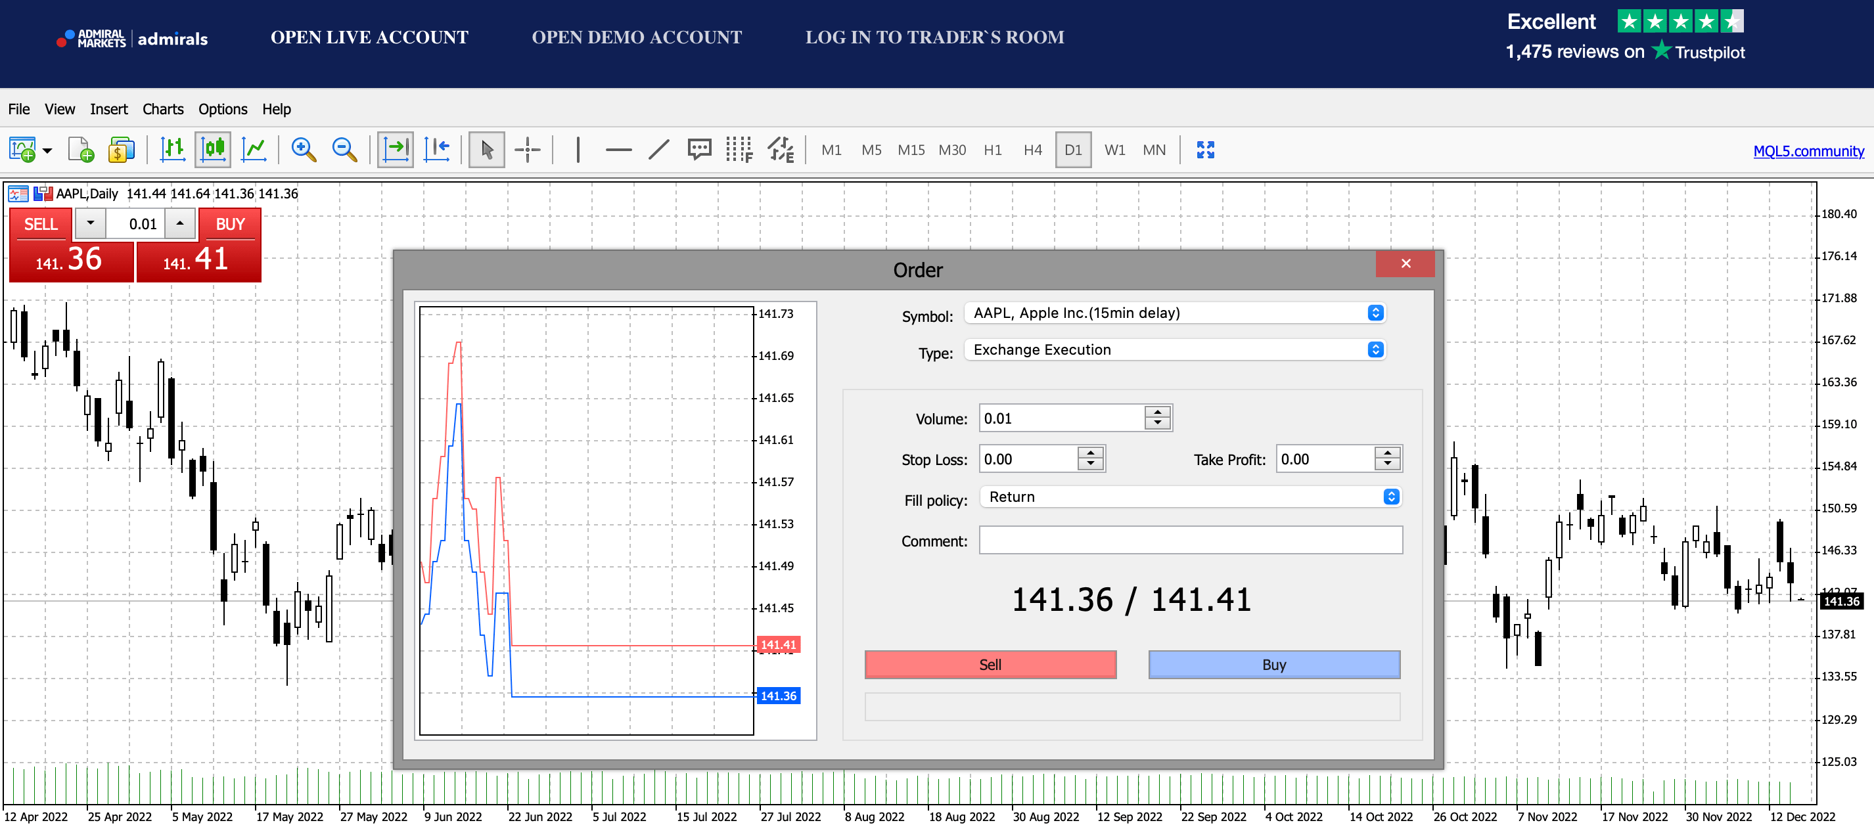Open the objects list tool icon

[781, 150]
